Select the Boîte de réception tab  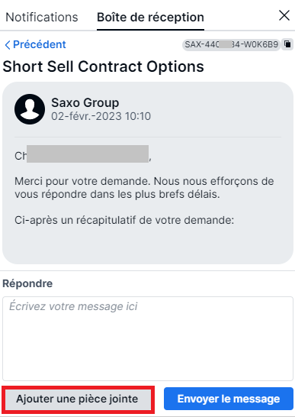pos(150,18)
